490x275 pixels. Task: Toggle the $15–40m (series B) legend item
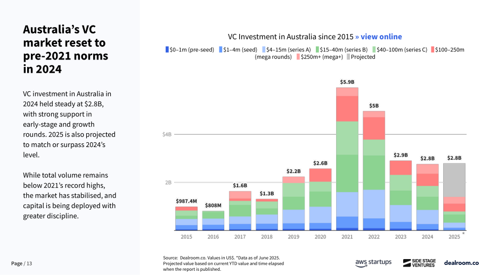341,49
